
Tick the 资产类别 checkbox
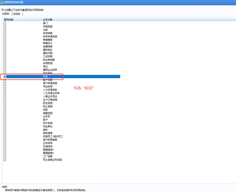click(5, 123)
